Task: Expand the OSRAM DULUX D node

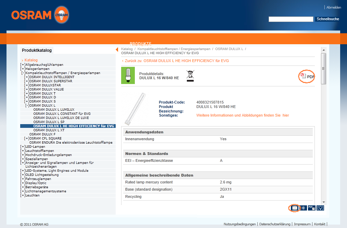Action: pos(27,97)
